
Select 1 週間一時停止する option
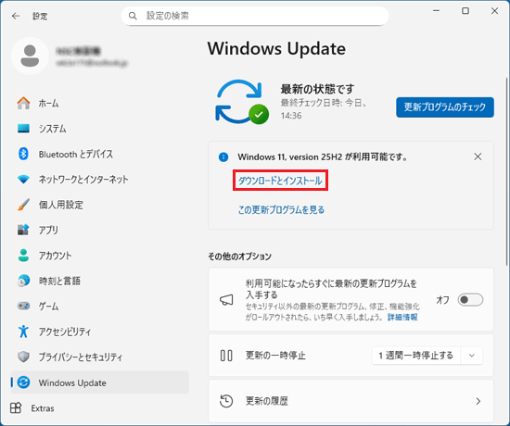(416, 356)
